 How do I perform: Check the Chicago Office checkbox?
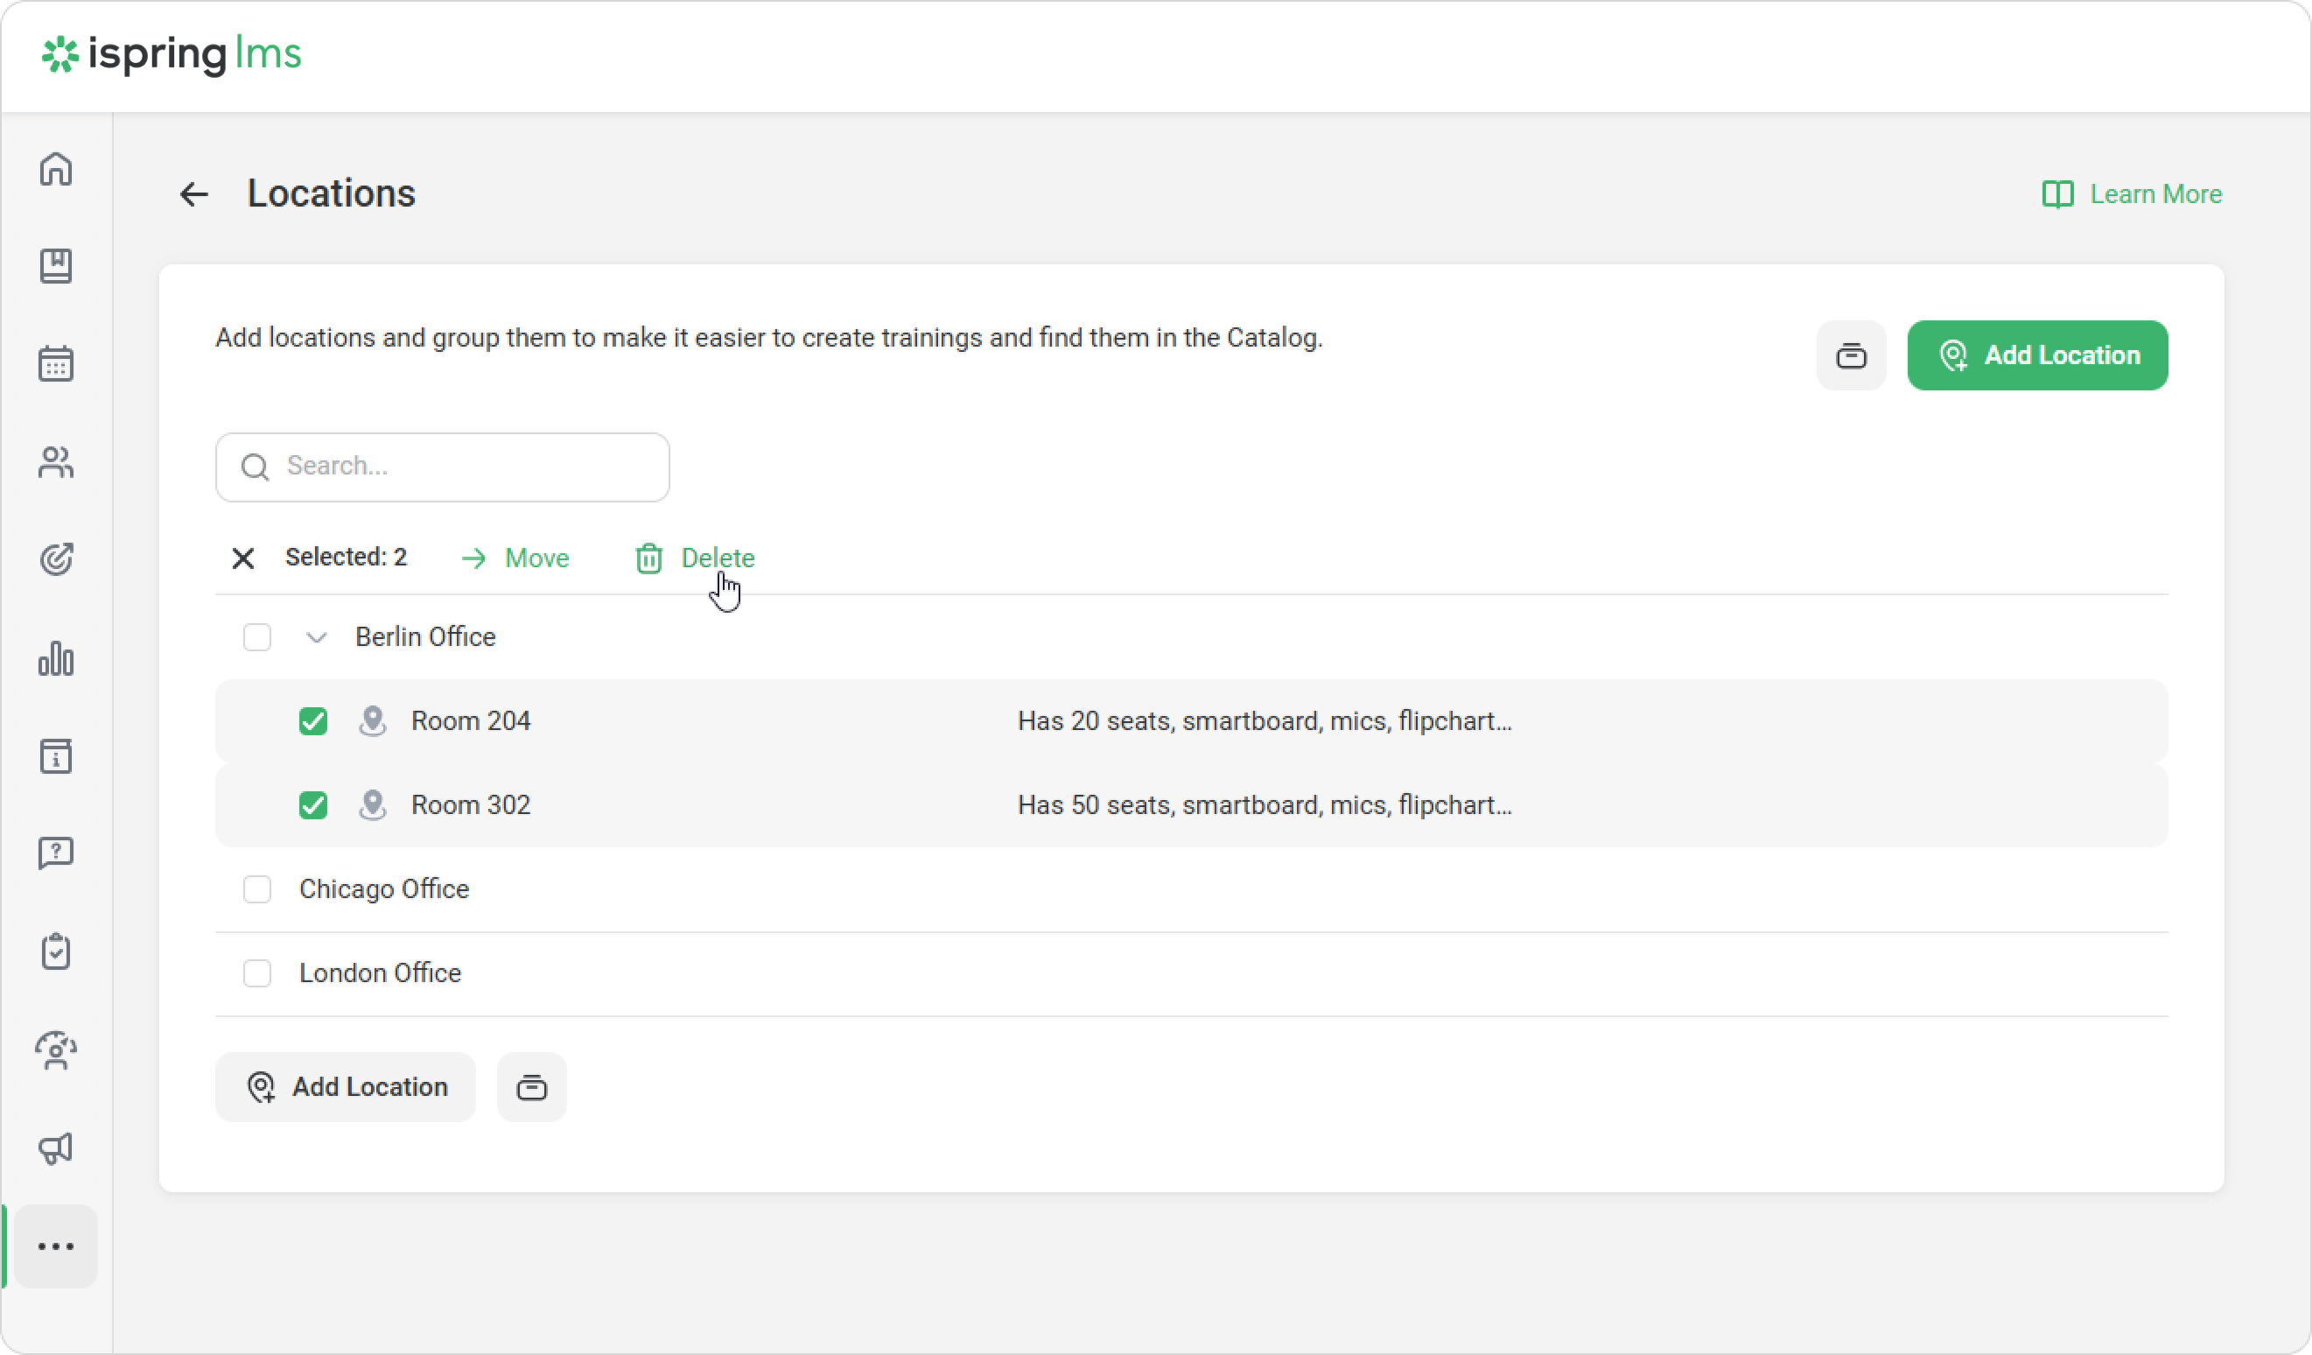[257, 889]
